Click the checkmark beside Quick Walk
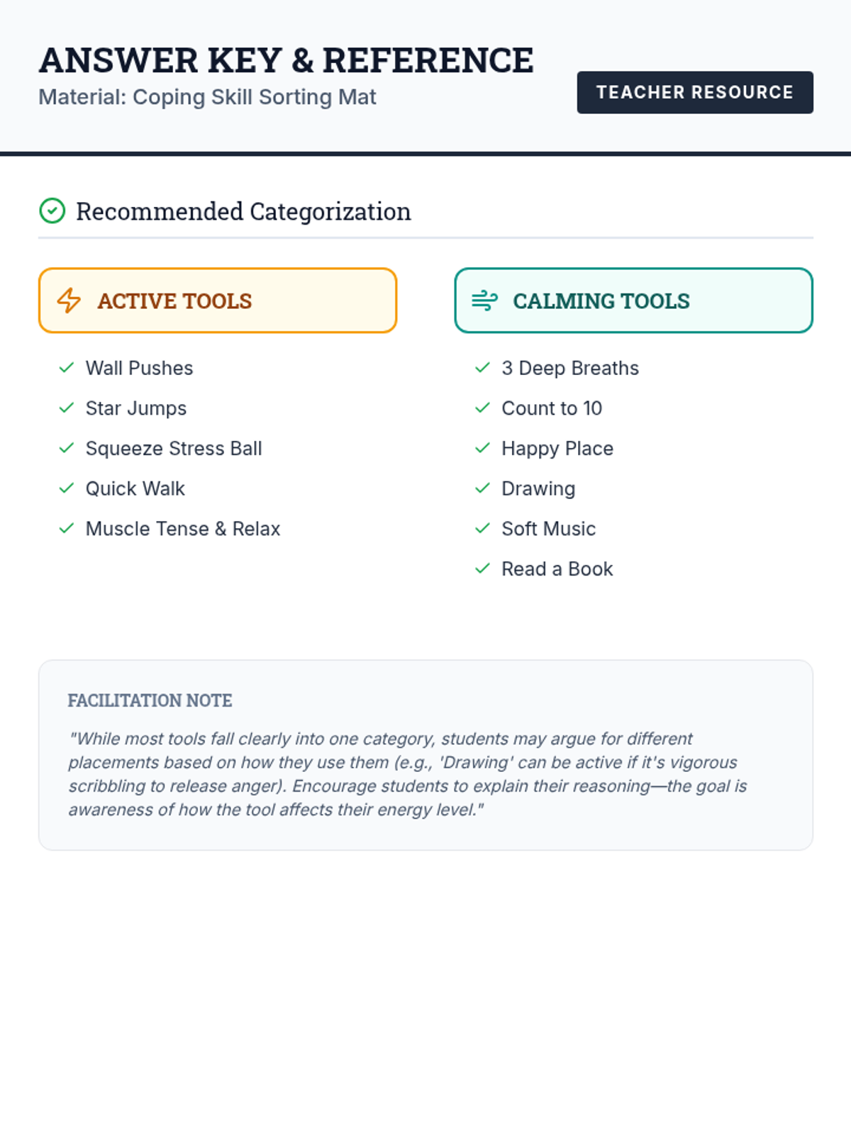 [x=67, y=488]
